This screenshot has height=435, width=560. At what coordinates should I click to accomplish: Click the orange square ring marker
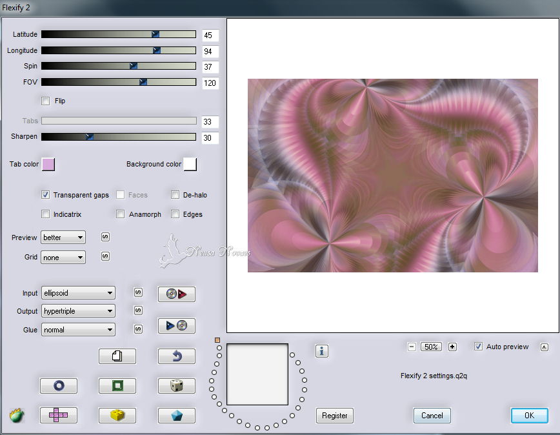217,340
